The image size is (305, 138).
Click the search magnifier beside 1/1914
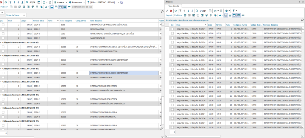coord(197,11)
